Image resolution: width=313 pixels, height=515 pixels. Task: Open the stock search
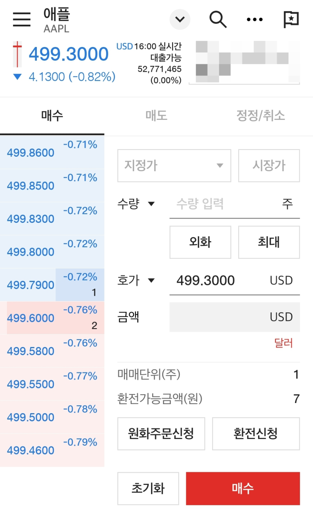click(218, 19)
